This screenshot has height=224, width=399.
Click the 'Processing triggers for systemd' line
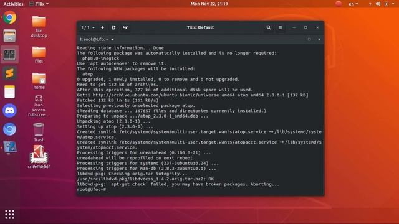tap(148, 163)
